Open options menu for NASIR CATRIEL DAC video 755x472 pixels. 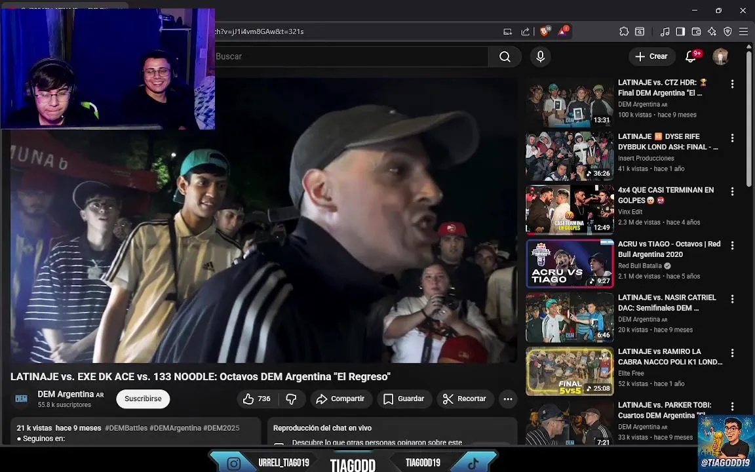732,299
